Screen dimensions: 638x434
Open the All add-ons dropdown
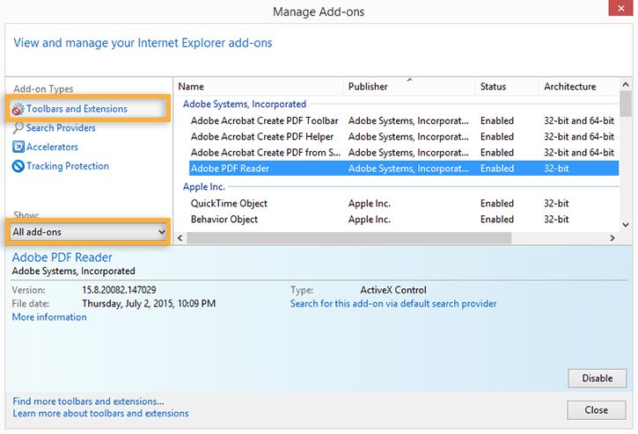[x=89, y=232]
